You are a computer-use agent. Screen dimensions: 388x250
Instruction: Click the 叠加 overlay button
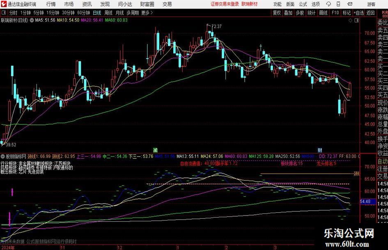pyautogui.click(x=288, y=13)
